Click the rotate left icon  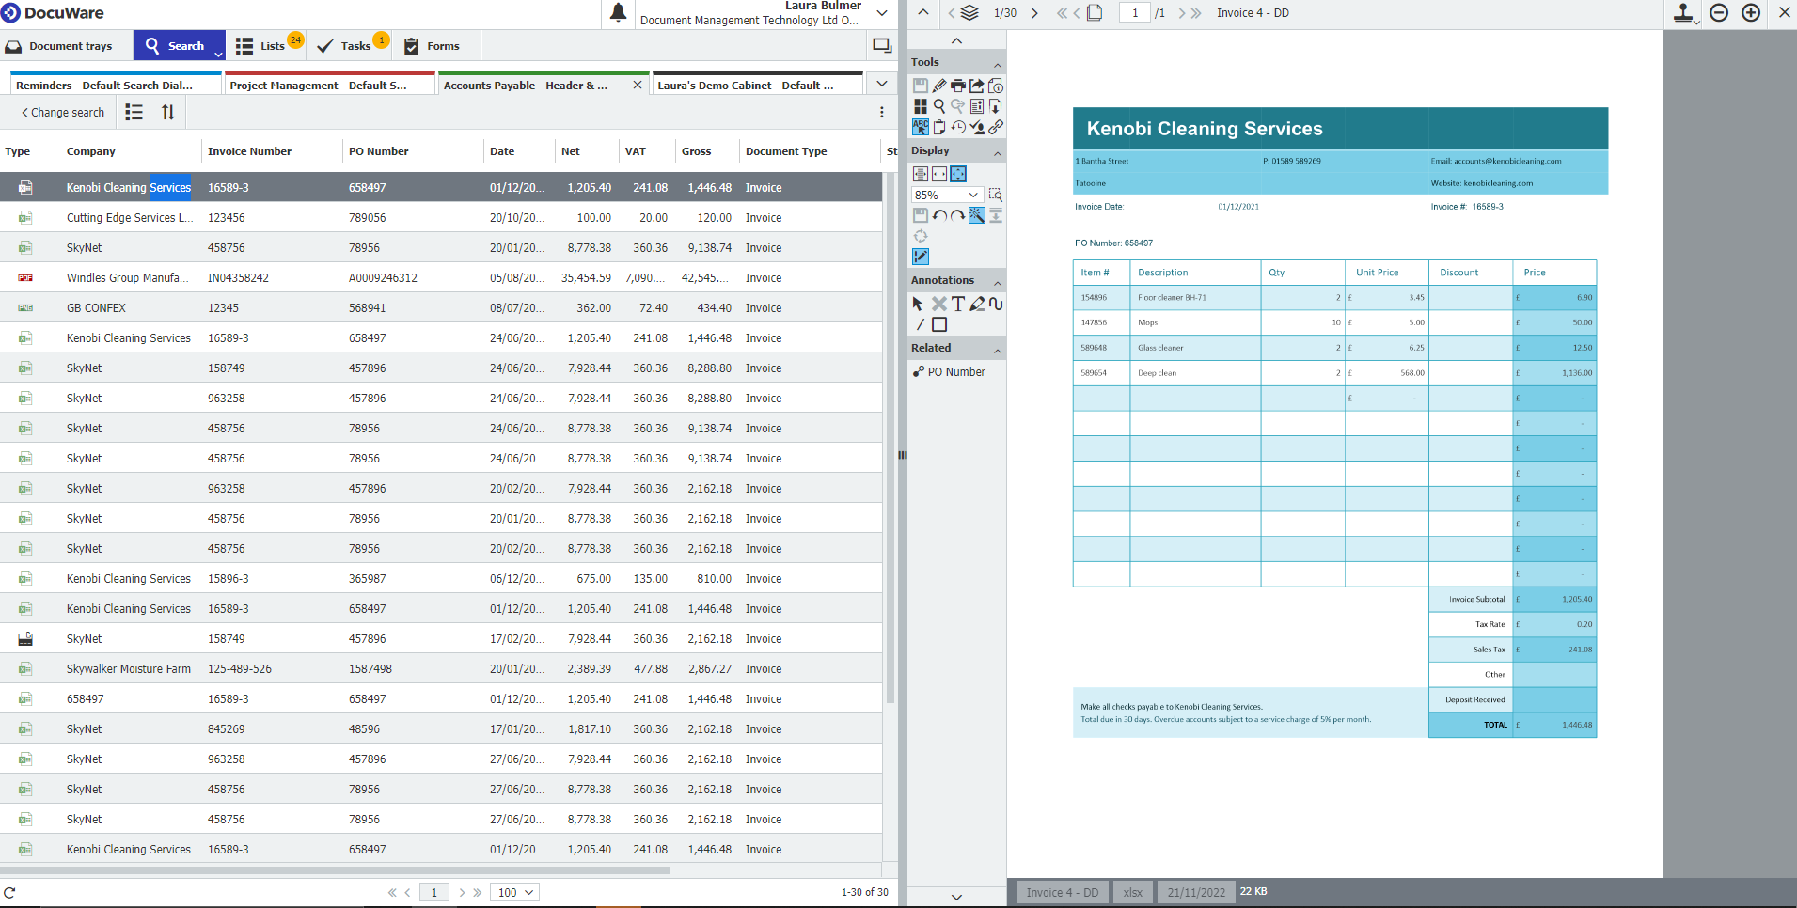pos(939,216)
